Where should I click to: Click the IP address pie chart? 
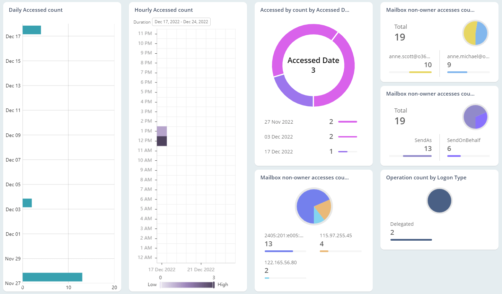point(314,206)
